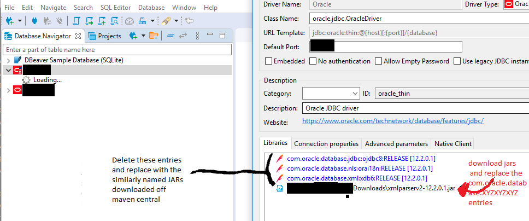
Task: Open dropdown arrow beside pen icon
Action: tap(176, 21)
